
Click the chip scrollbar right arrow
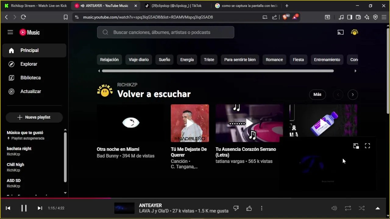(355, 71)
